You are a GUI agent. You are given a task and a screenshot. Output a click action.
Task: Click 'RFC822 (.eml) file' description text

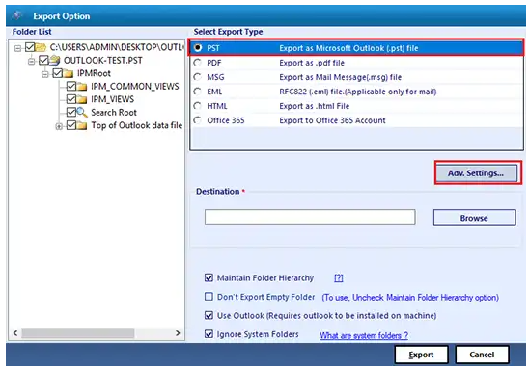357,92
